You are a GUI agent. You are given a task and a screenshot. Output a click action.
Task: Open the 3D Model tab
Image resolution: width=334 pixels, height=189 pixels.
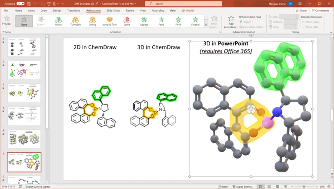(x=187, y=10)
